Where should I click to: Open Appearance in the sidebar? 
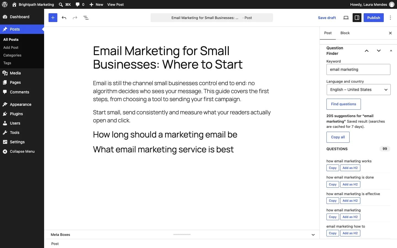[x=22, y=104]
